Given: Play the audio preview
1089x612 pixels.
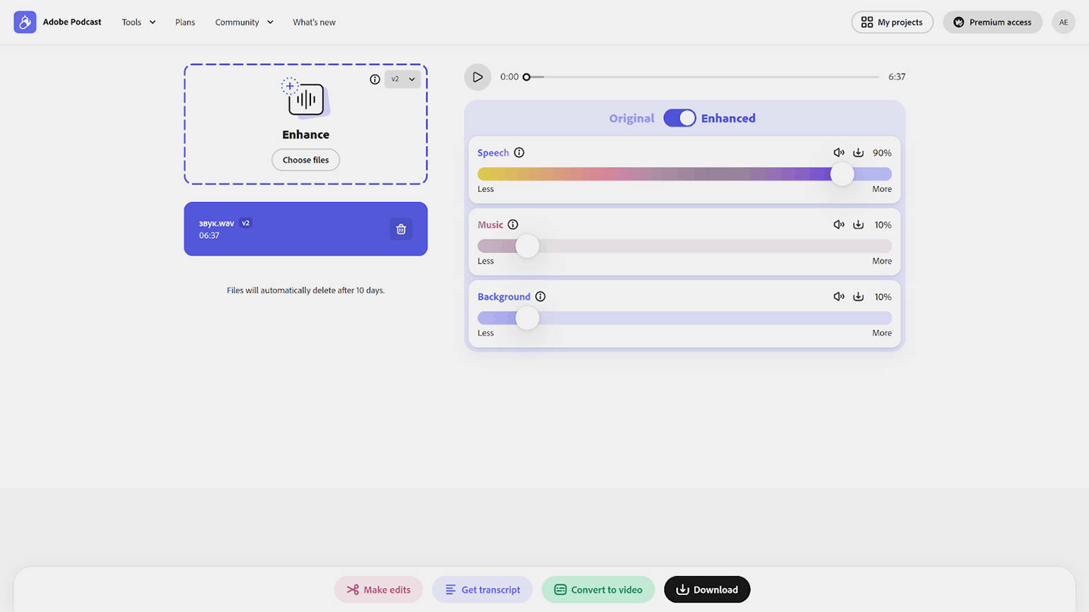Looking at the screenshot, I should [x=477, y=77].
